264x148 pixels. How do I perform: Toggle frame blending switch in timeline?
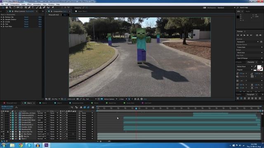pyautogui.click(x=85, y=107)
